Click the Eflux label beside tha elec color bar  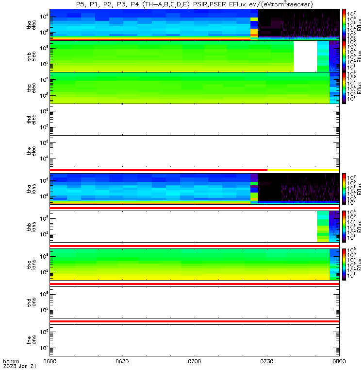pos(359,25)
